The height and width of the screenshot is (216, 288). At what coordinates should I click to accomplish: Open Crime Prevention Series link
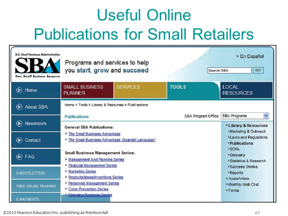tap(88, 189)
